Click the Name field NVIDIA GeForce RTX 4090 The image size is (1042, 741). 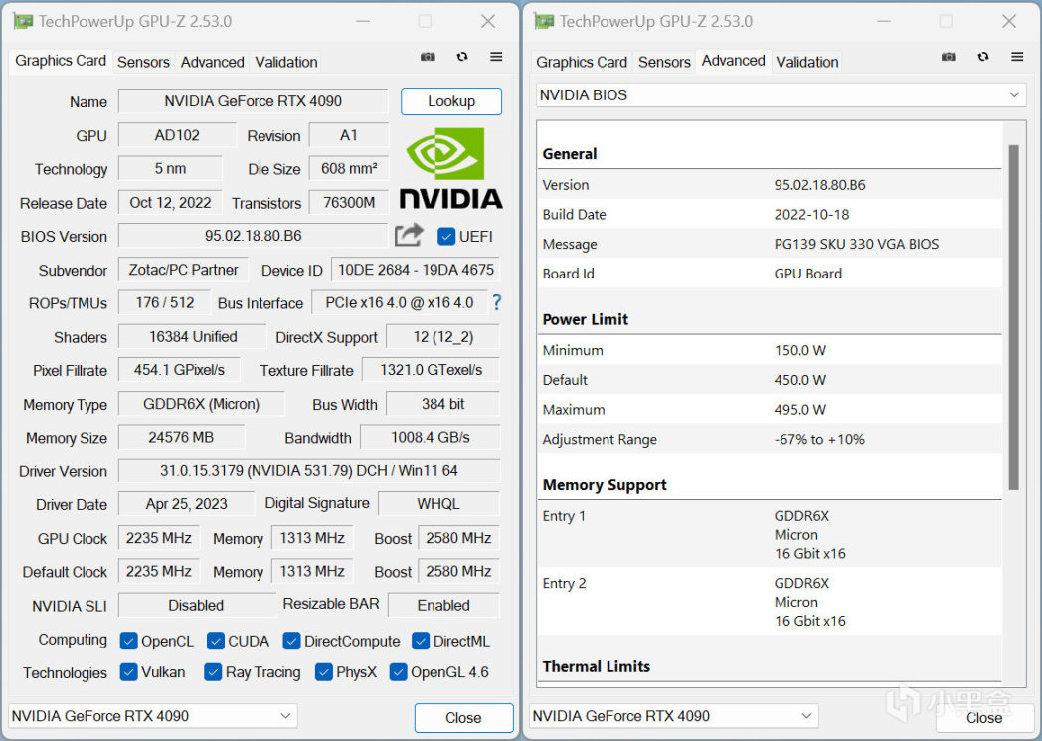click(x=253, y=101)
